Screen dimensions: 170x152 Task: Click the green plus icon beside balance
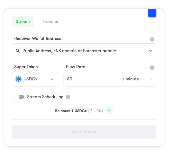(109, 111)
